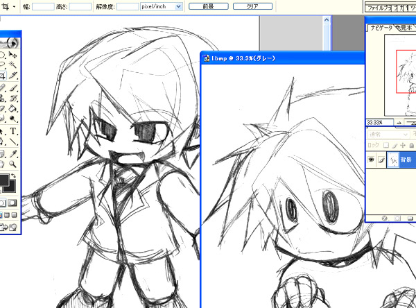
Task: Select the Line tool
Action: [x=12, y=142]
